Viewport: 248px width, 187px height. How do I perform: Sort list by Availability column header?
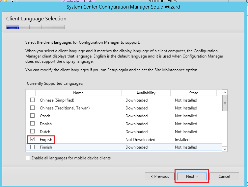click(x=146, y=93)
